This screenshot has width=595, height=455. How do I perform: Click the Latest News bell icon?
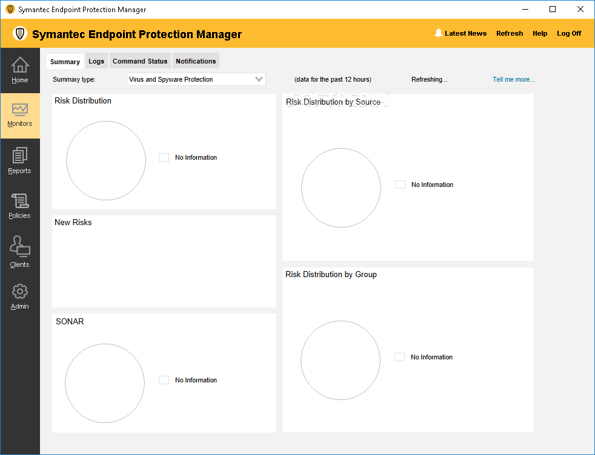click(439, 33)
